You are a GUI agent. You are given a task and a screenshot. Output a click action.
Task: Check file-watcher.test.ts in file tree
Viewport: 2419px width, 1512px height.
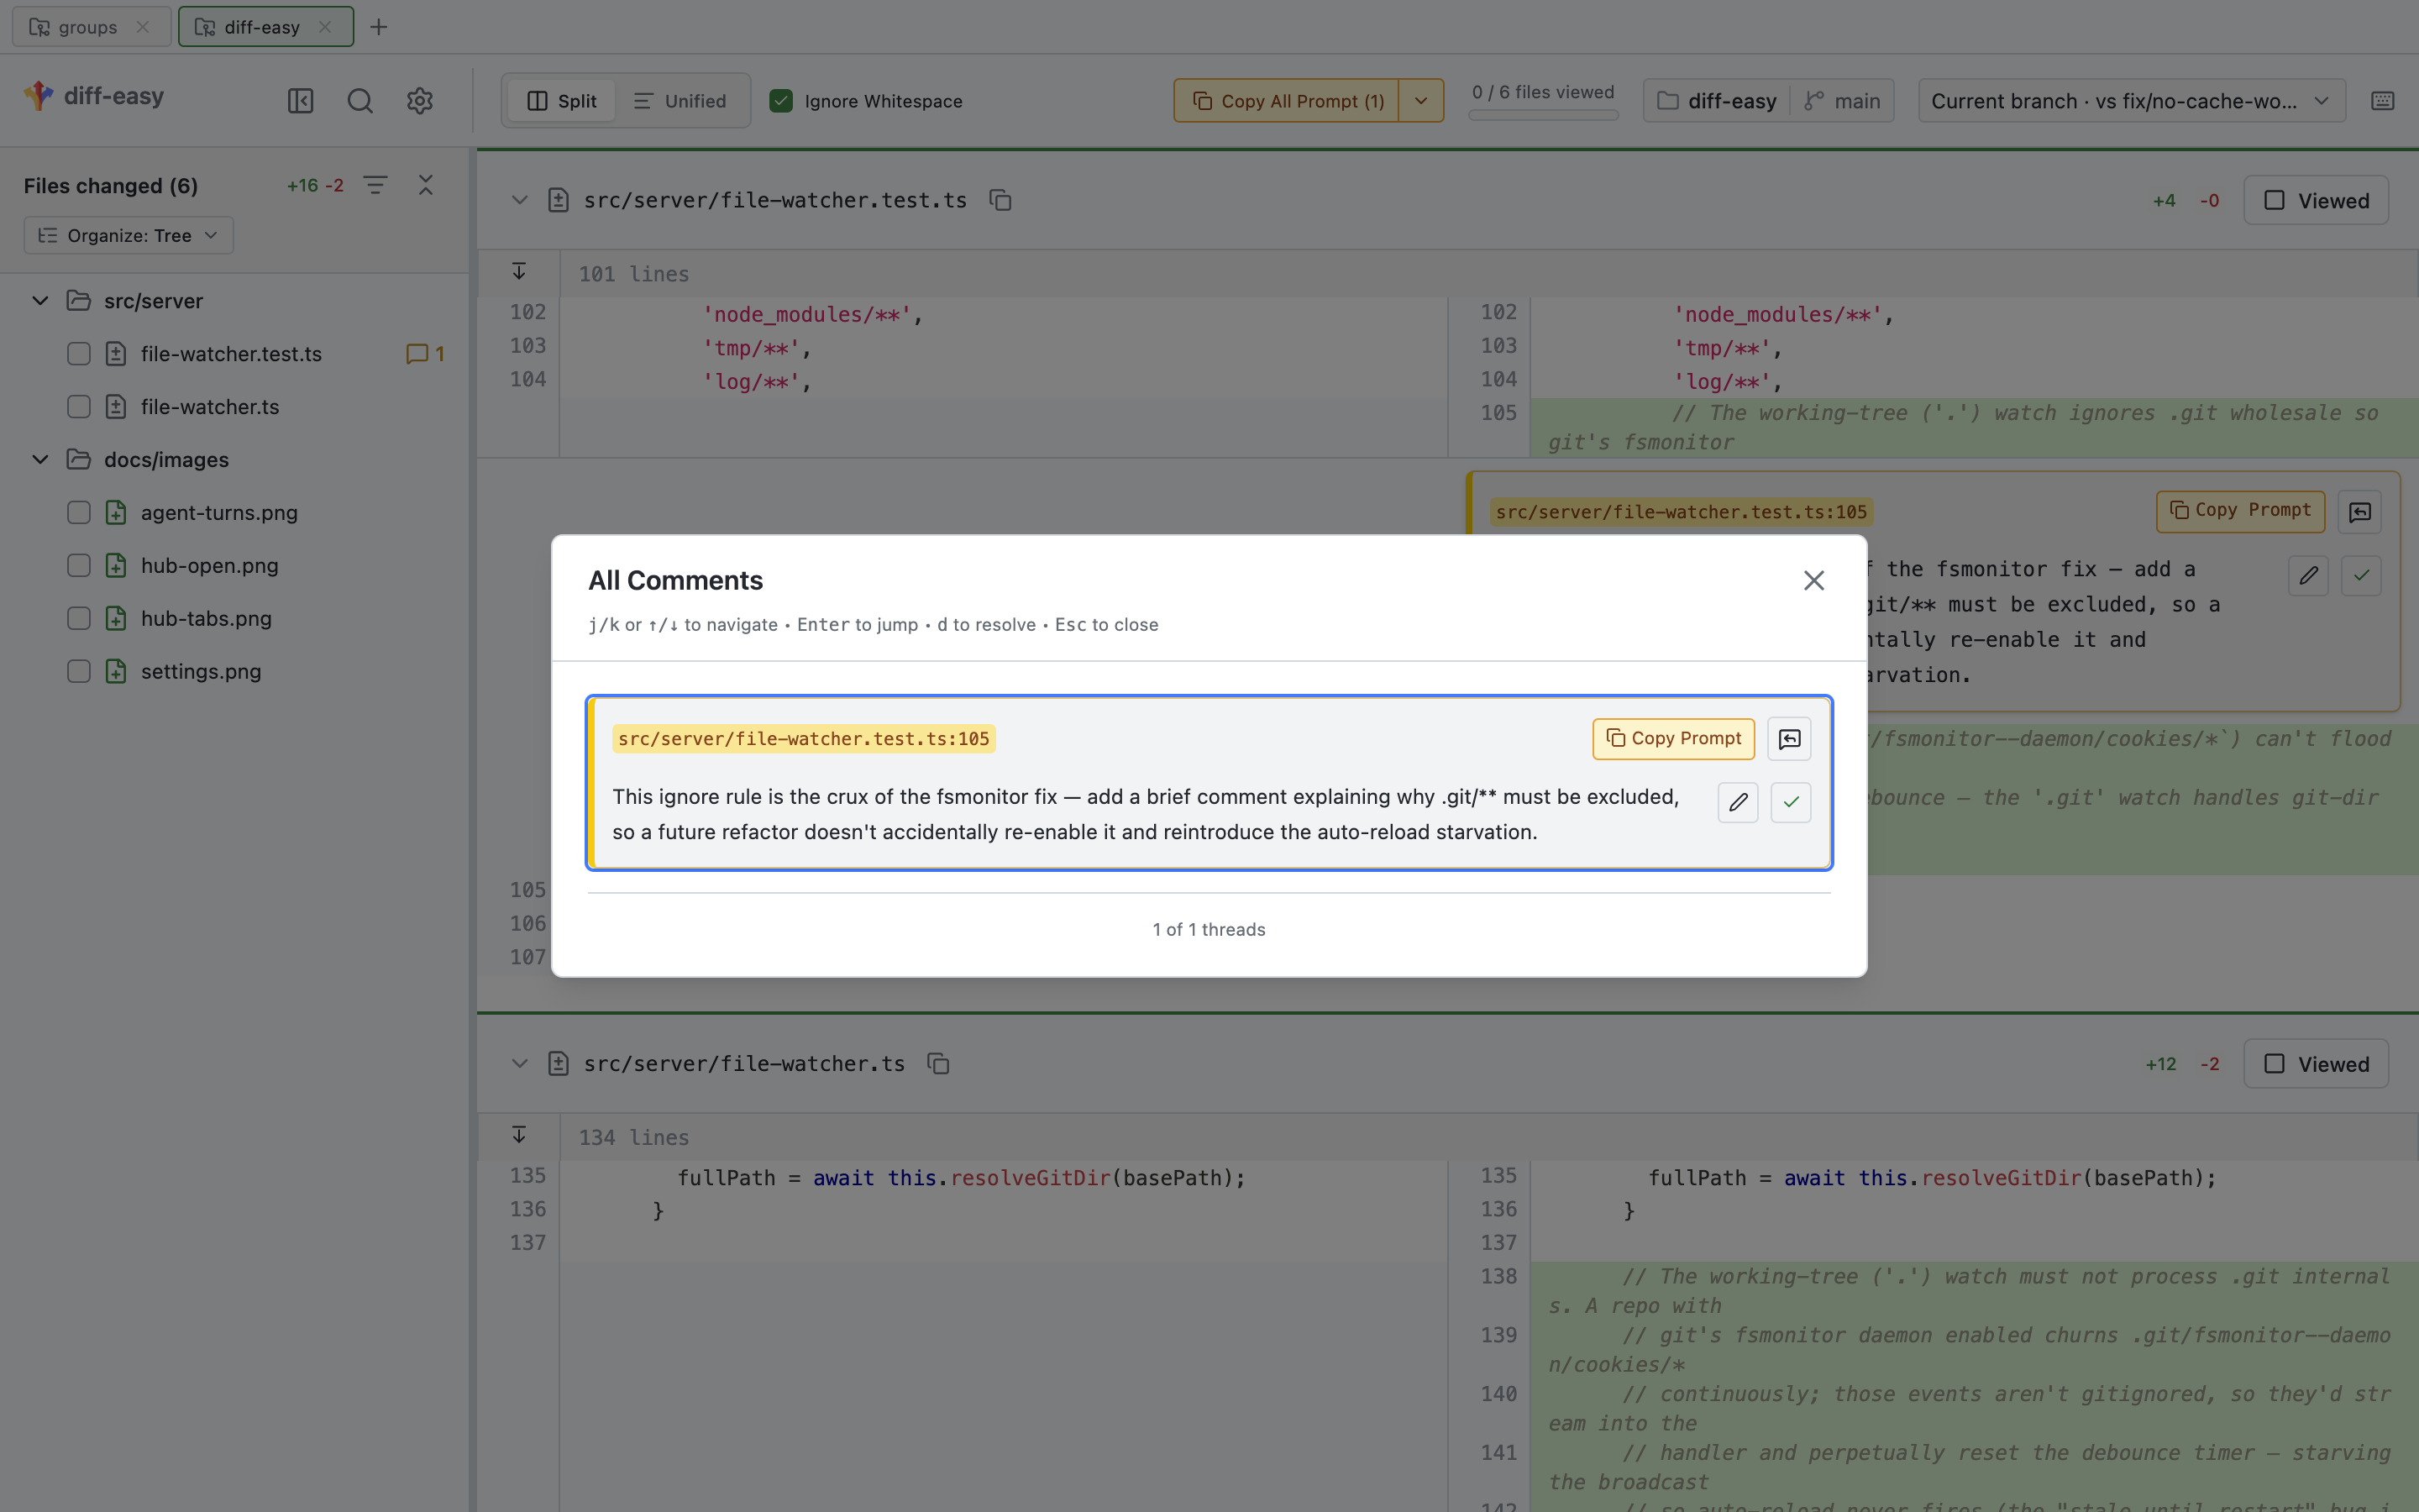pos(79,354)
